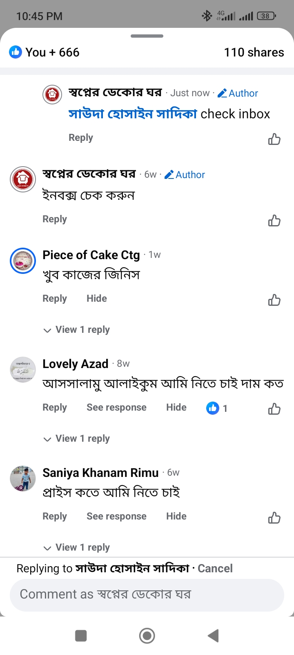
Task: Tap the drag handle atop comments sheet
Action: [x=147, y=36]
